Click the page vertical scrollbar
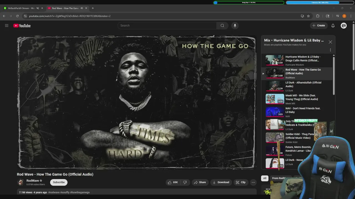Image resolution: width=355 pixels, height=199 pixels. (353, 47)
